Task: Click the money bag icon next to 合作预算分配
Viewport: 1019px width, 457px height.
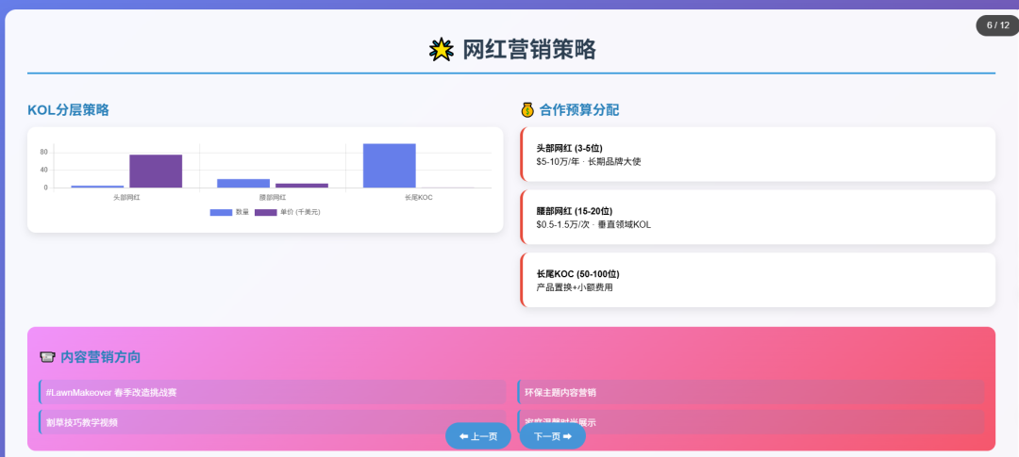Action: pyautogui.click(x=527, y=109)
